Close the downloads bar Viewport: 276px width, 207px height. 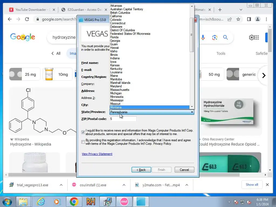click(267, 185)
